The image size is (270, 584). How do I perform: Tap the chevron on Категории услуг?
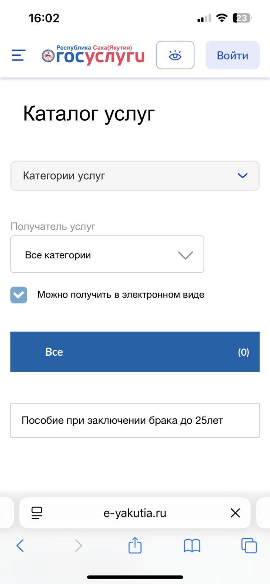pyautogui.click(x=242, y=176)
